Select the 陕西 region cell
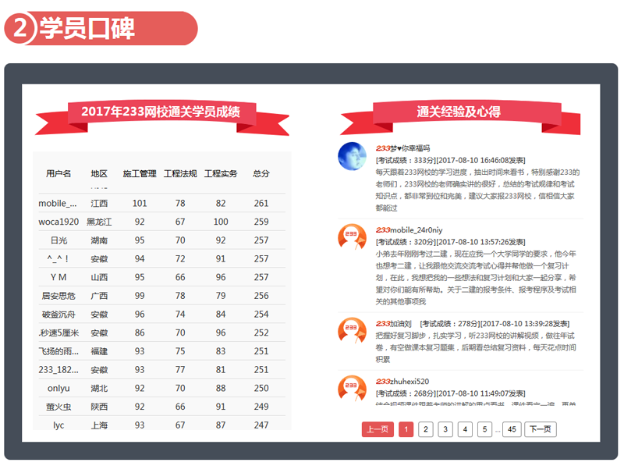The image size is (624, 473). tap(99, 407)
